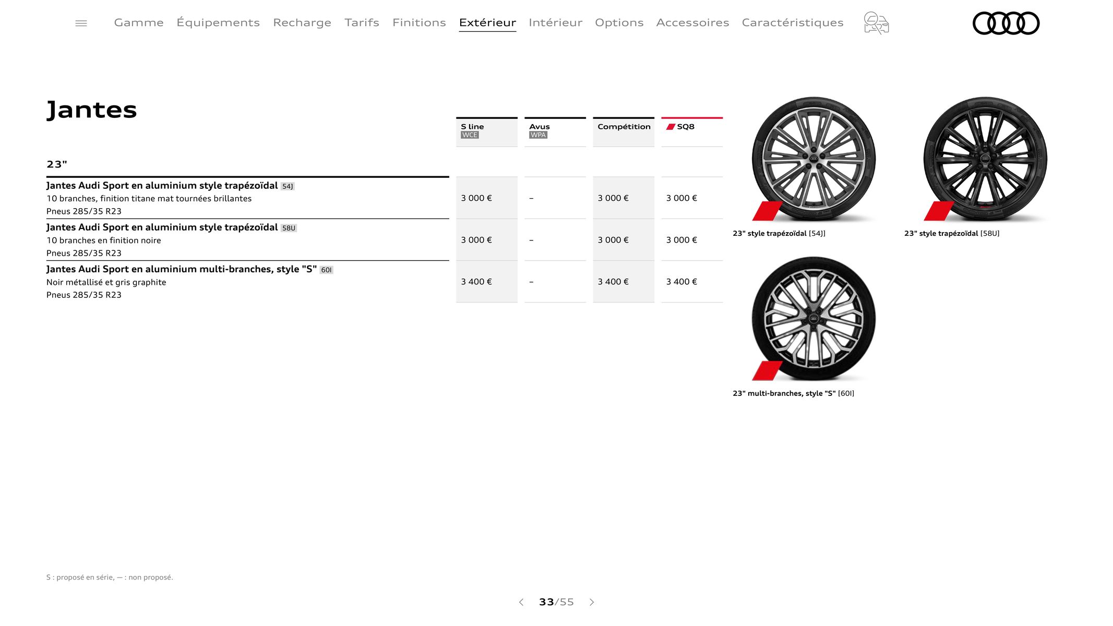Screen dimensions: 1113x626
Task: Click the WCE code badge
Action: coord(470,135)
